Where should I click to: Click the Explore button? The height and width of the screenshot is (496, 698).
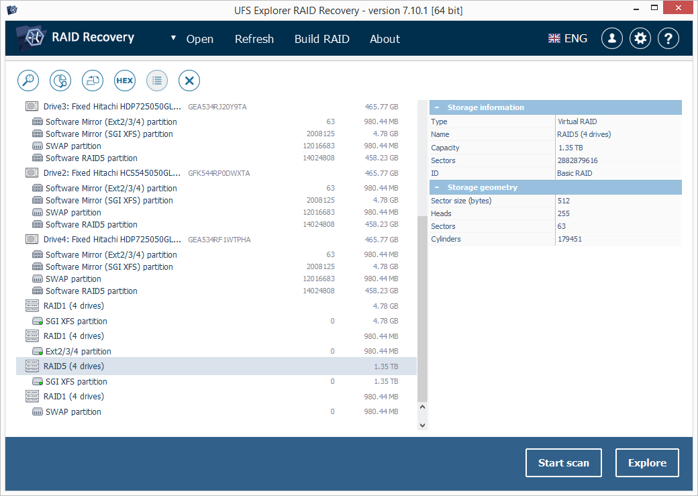[647, 462]
